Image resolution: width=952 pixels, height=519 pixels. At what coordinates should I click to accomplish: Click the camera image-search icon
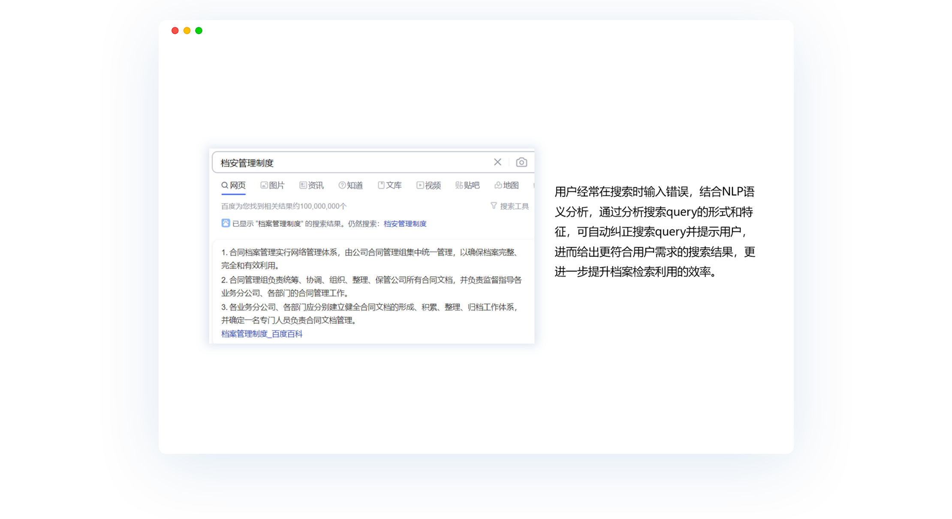(521, 162)
